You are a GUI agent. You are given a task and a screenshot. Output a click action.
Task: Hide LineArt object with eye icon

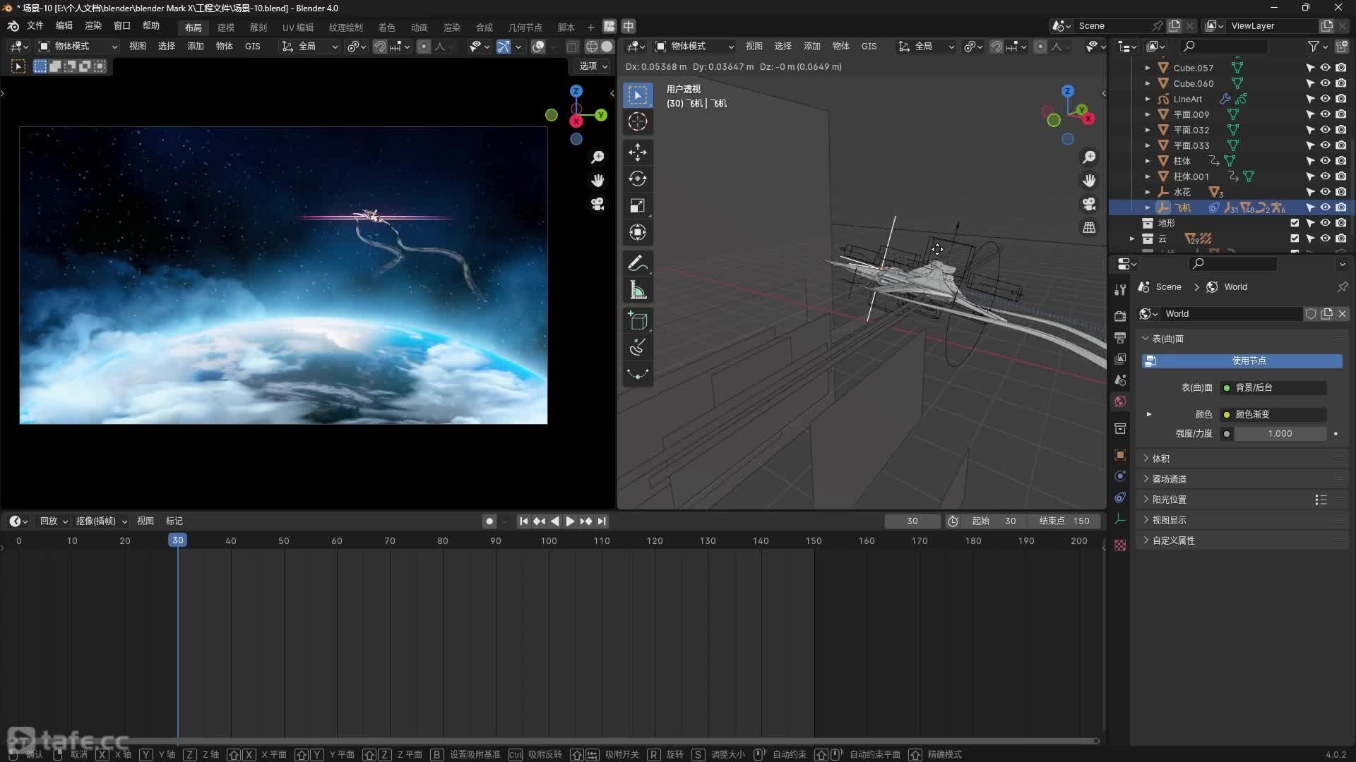pyautogui.click(x=1326, y=99)
